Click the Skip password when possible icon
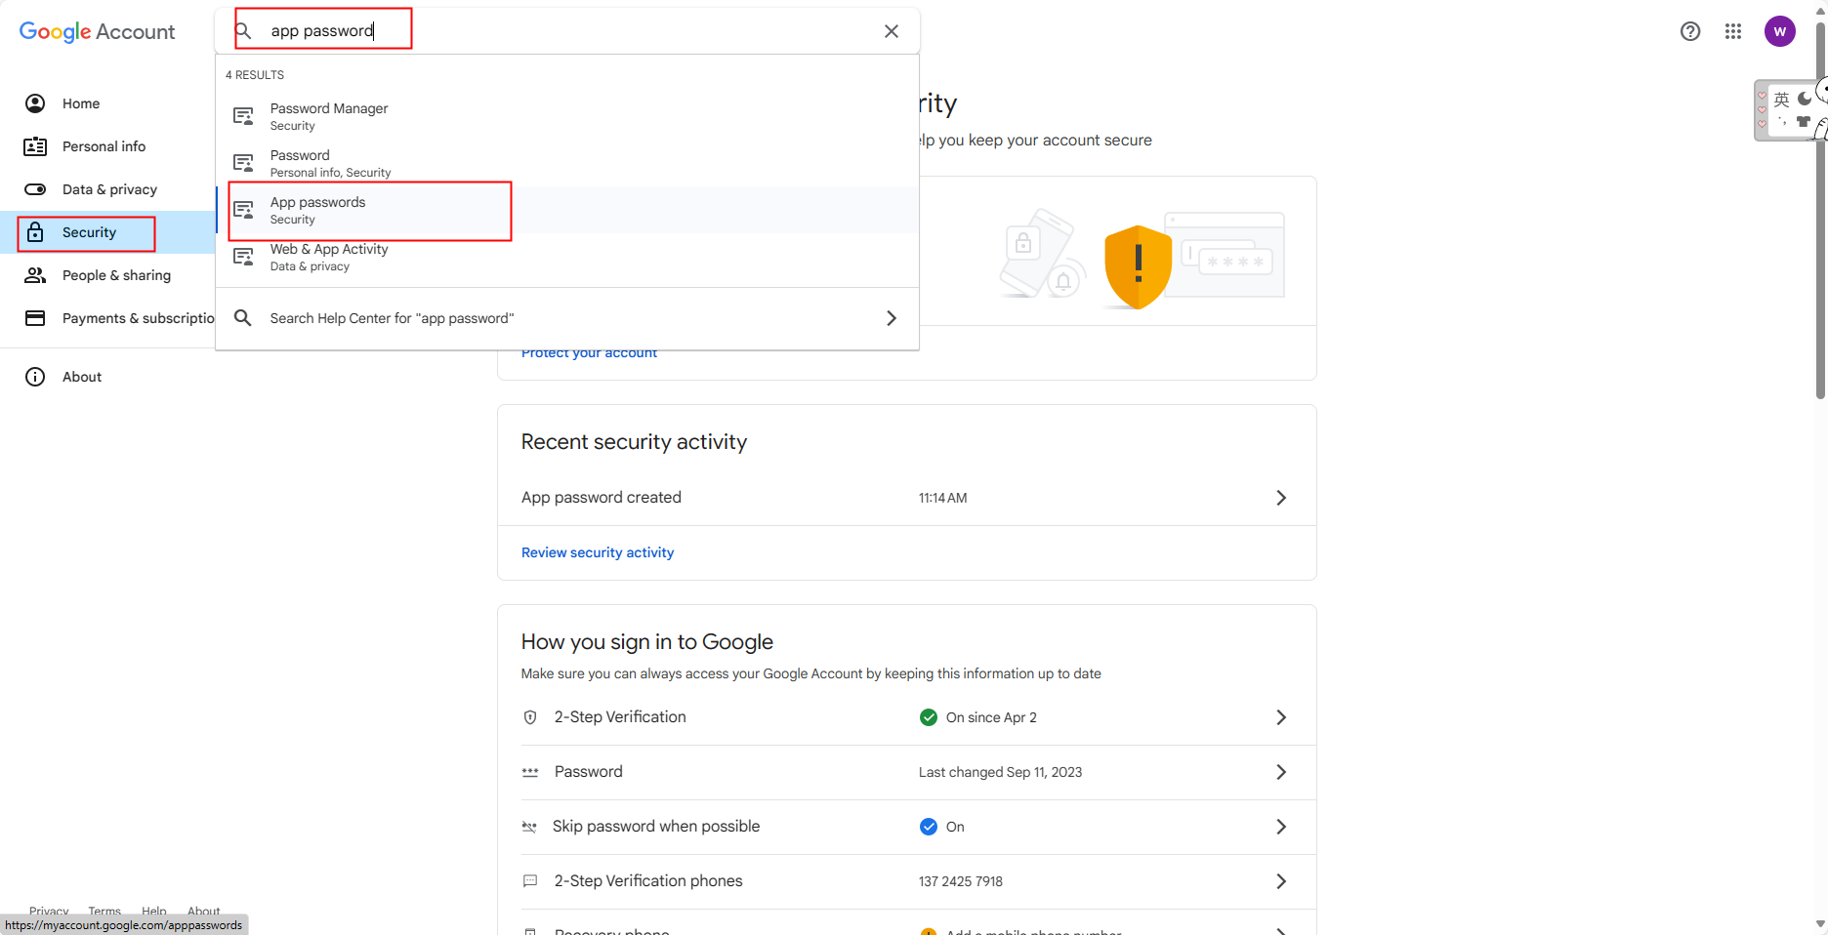1828x935 pixels. pyautogui.click(x=529, y=827)
